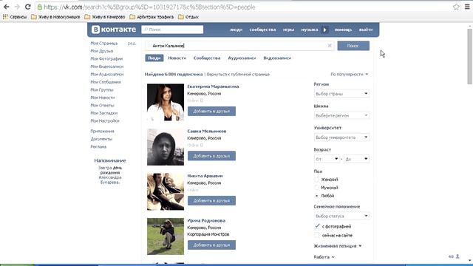Reload the page with the refresh icon

[x=28, y=7]
